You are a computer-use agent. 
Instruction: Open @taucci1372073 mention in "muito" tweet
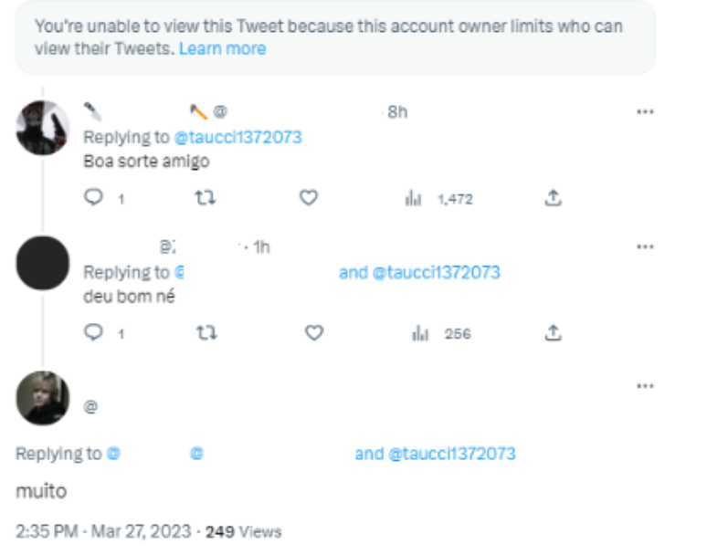pyautogui.click(x=451, y=454)
